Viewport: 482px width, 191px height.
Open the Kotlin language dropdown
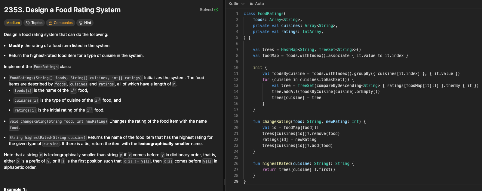pyautogui.click(x=236, y=4)
